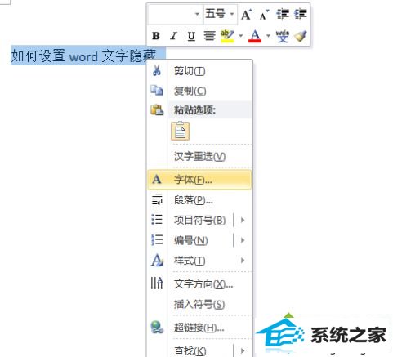Screen dimensions: 393x357
Task: Toggle underline formatting
Action: click(191, 36)
